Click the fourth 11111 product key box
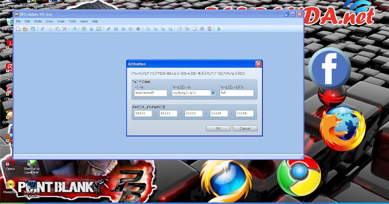This screenshot has height=204, width=389. [219, 113]
